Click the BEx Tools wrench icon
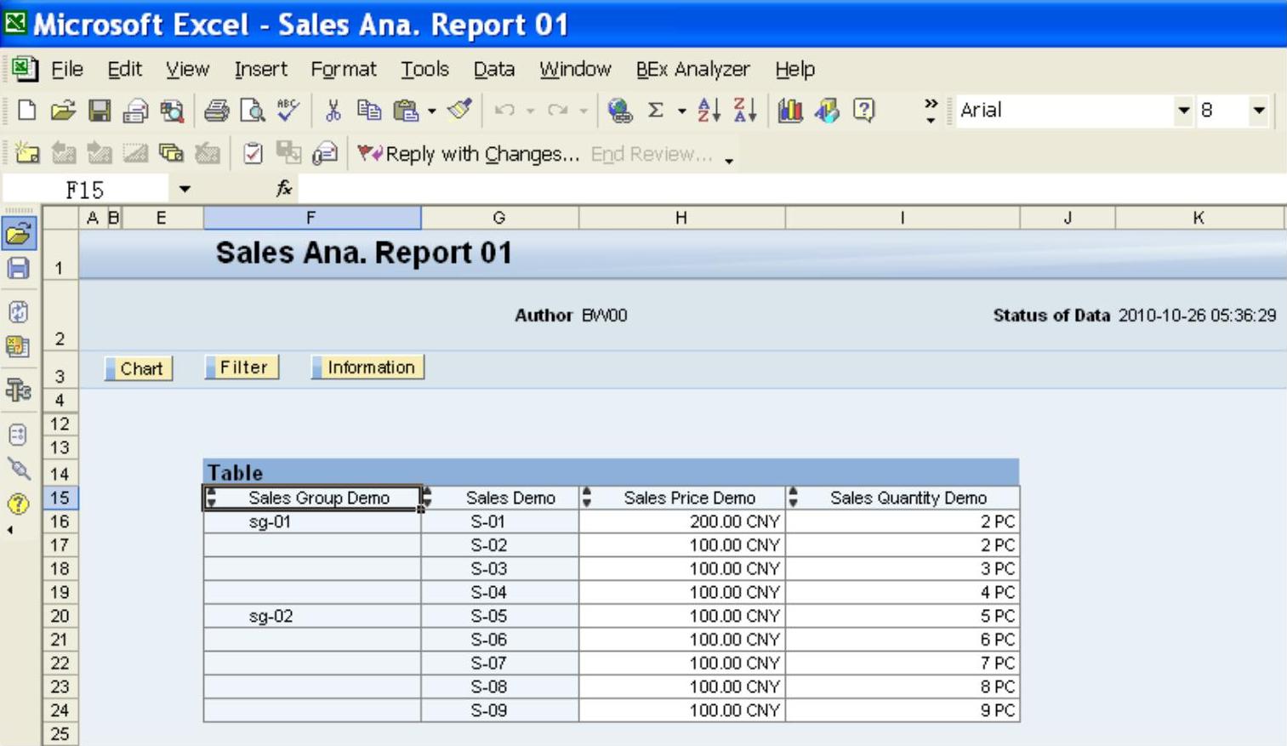The width and height of the screenshot is (1287, 746). click(19, 390)
